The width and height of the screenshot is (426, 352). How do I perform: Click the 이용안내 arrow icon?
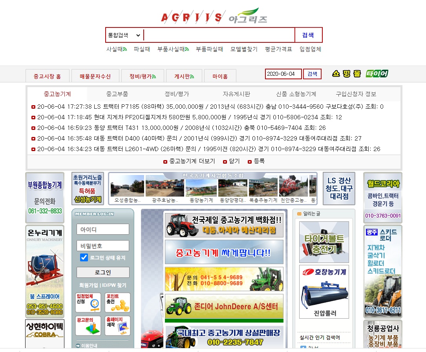(x=78, y=345)
